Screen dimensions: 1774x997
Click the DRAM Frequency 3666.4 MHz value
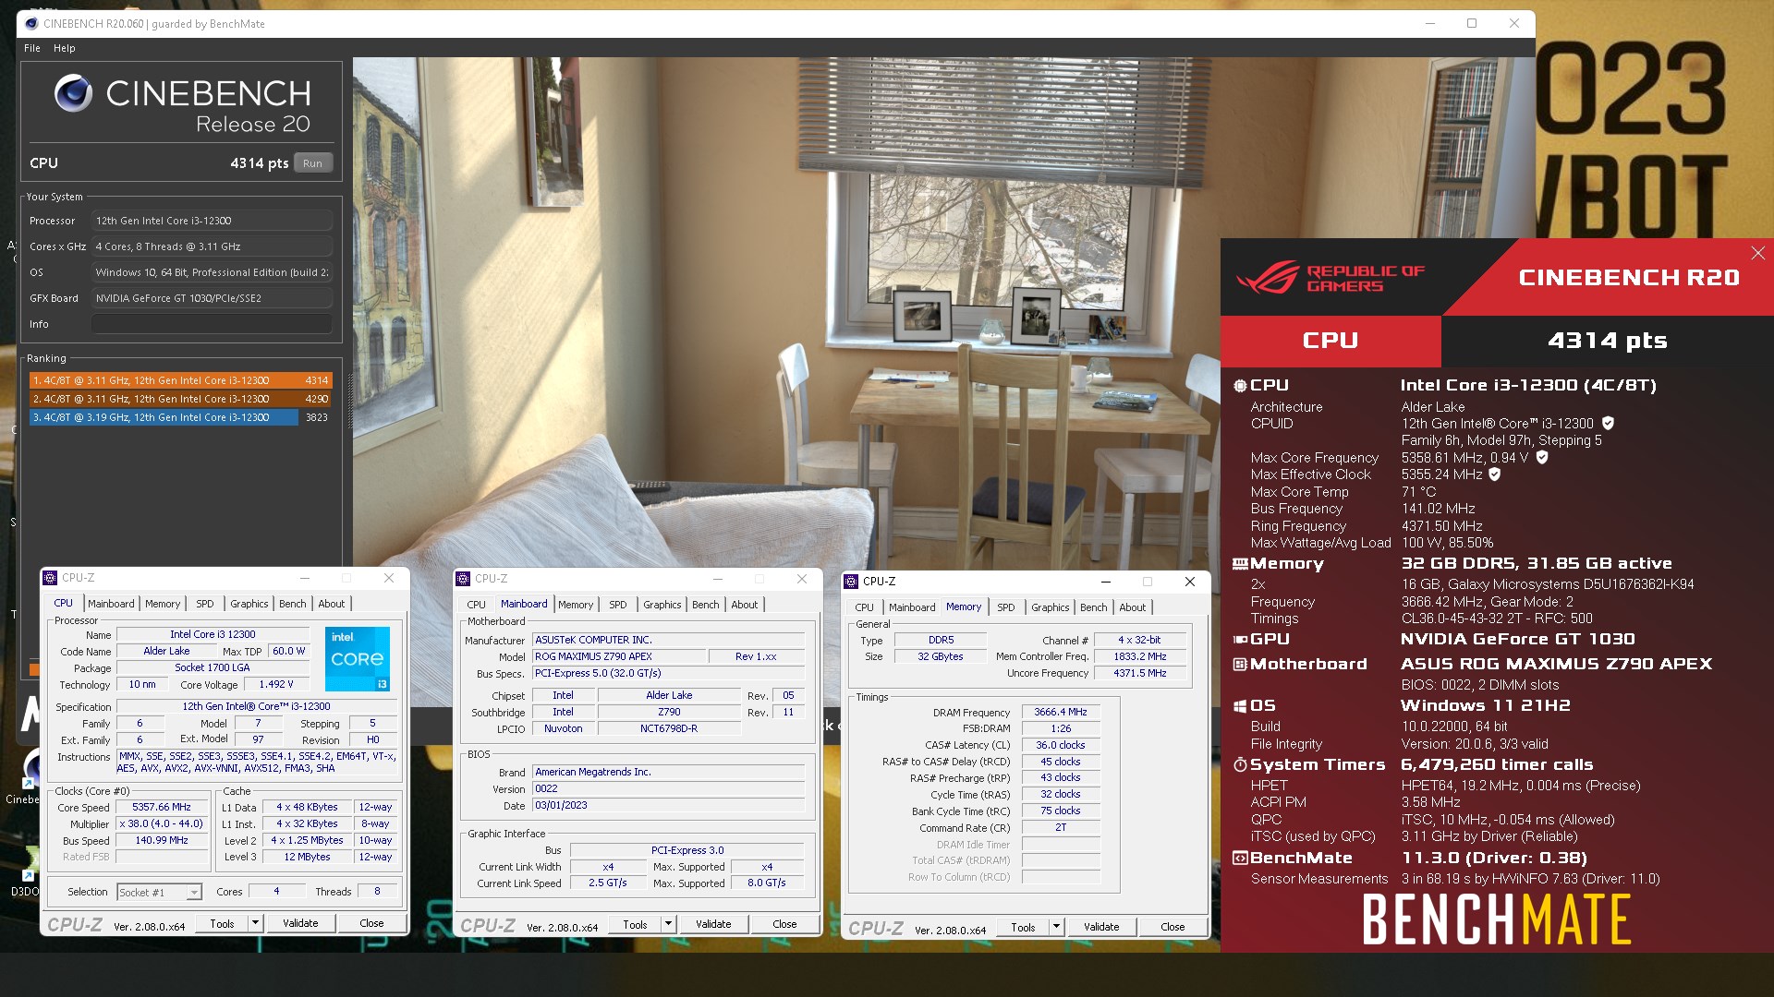click(x=1061, y=712)
